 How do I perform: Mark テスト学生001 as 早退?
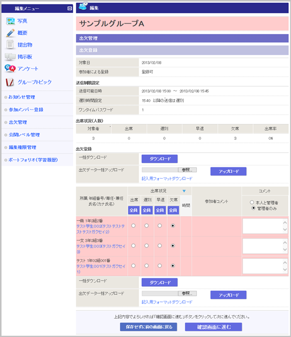(x=159, y=266)
